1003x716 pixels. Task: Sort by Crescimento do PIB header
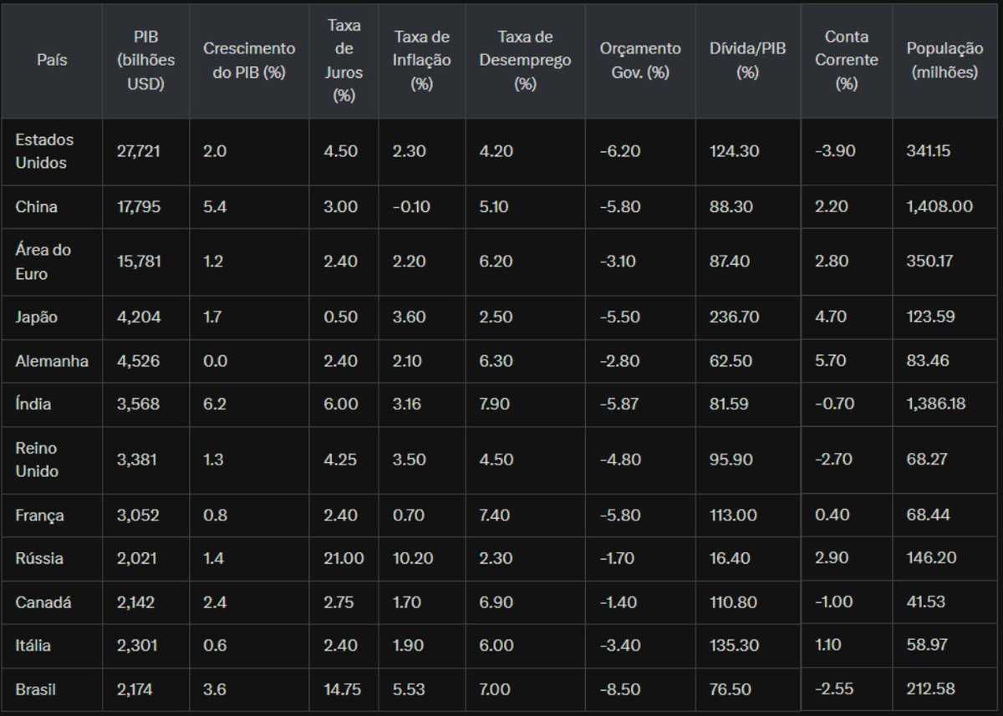(x=250, y=58)
